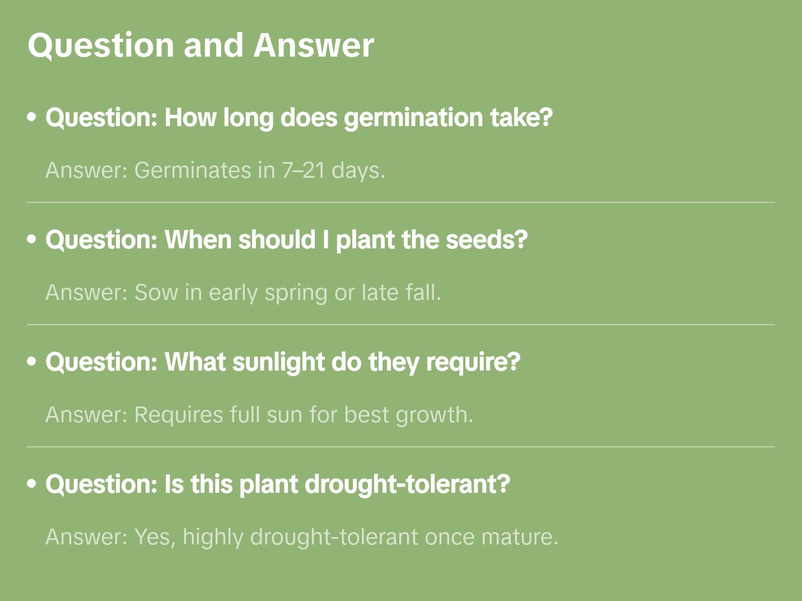Select the 'Germinates in 7–21 days' answer
The width and height of the screenshot is (802, 601).
tap(215, 170)
